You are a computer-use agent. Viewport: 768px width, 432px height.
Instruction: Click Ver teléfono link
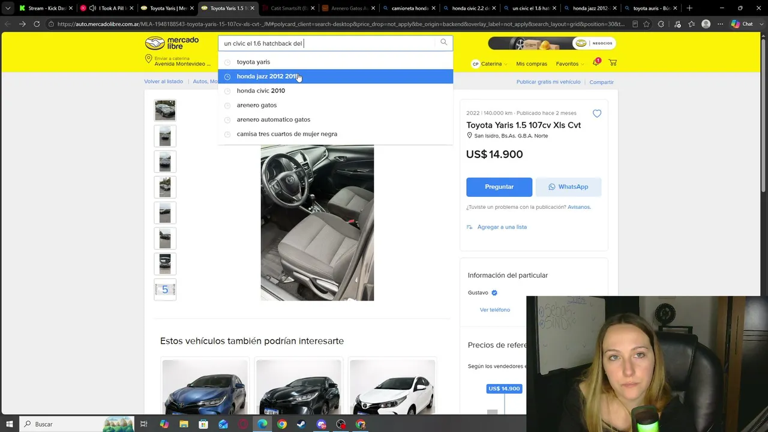pyautogui.click(x=495, y=310)
